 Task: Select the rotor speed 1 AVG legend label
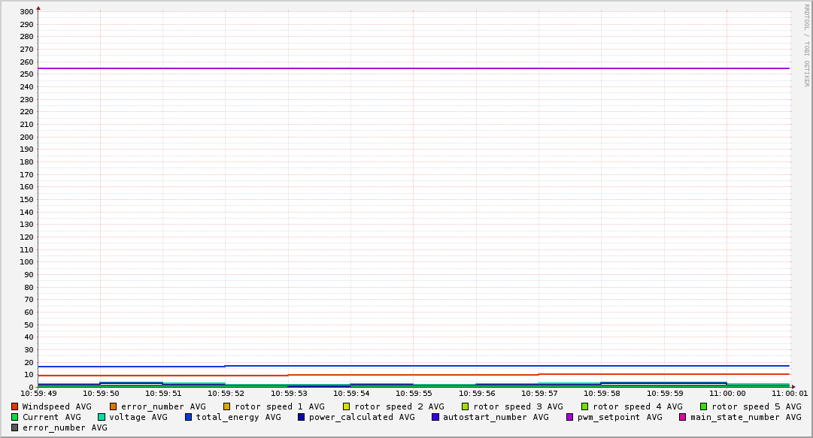[x=279, y=406]
